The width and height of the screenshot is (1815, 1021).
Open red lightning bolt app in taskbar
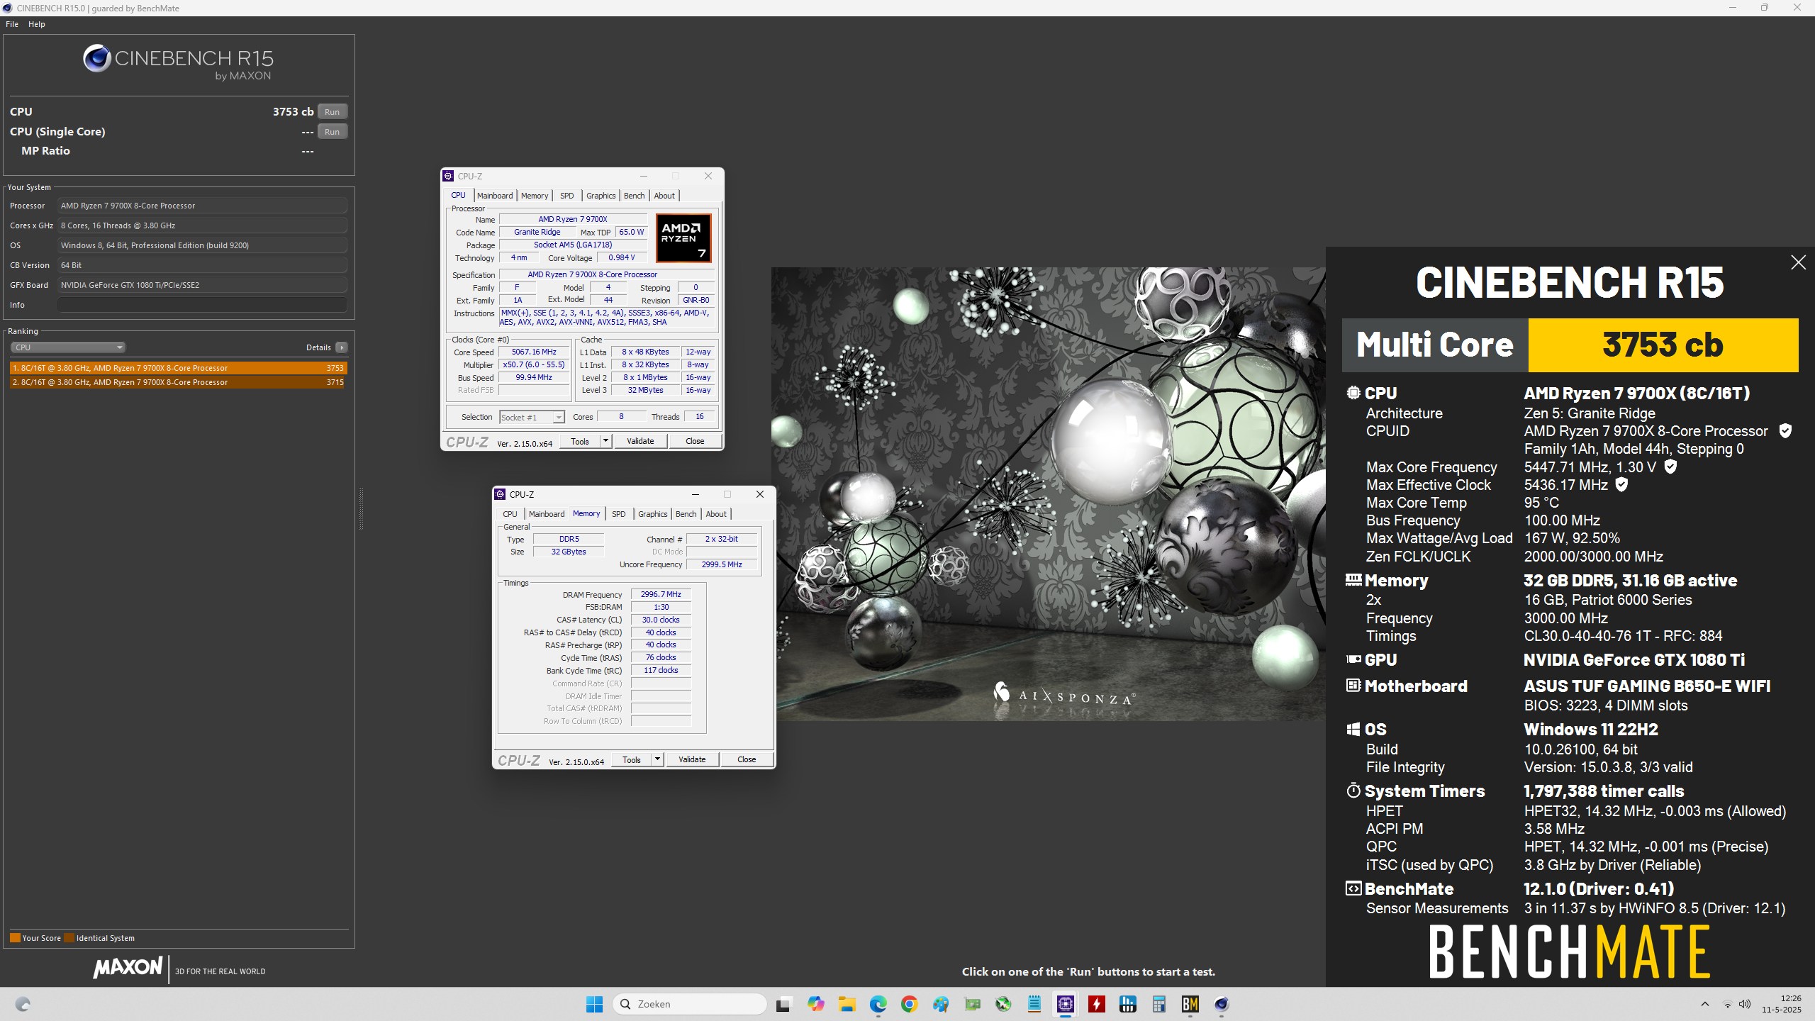click(1096, 1004)
